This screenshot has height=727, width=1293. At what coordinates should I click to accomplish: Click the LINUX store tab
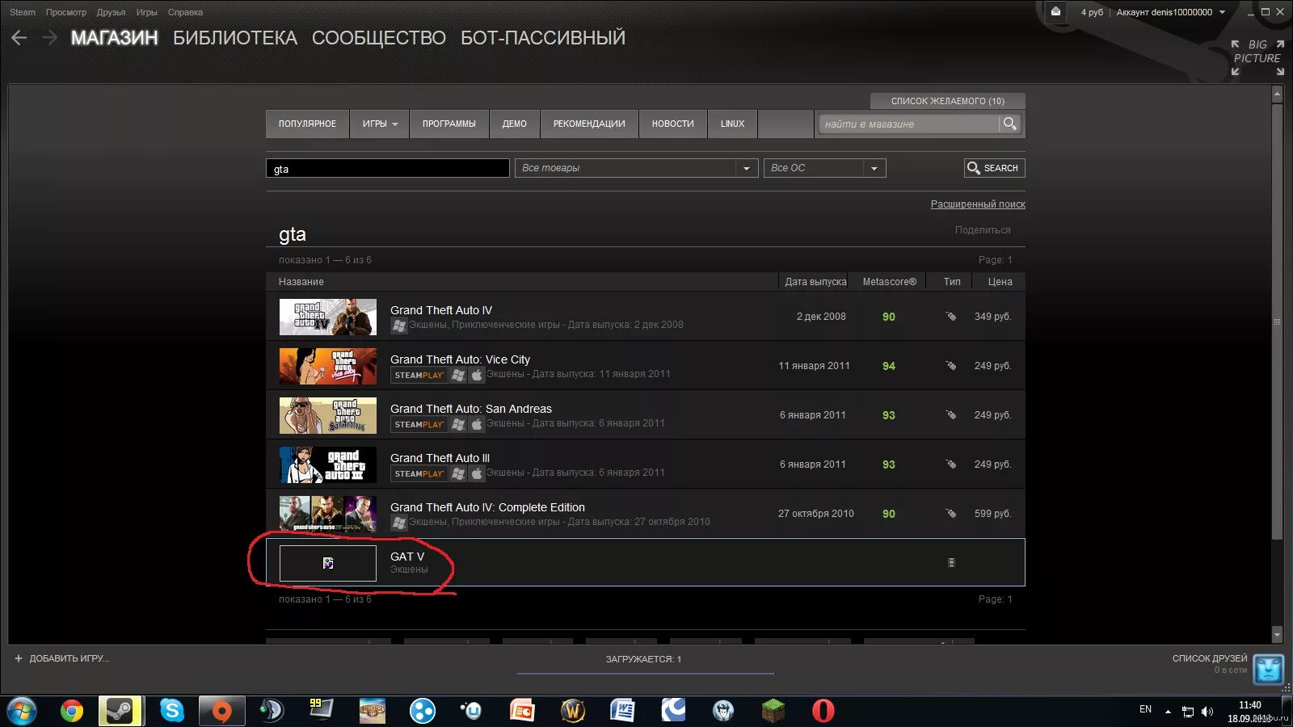[732, 124]
